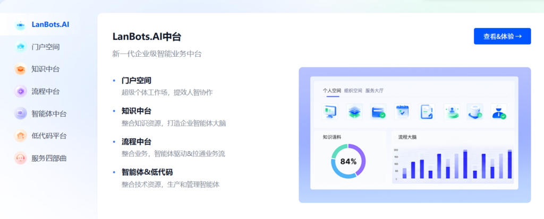Open the 智能体中台 sidebar icon

21,113
